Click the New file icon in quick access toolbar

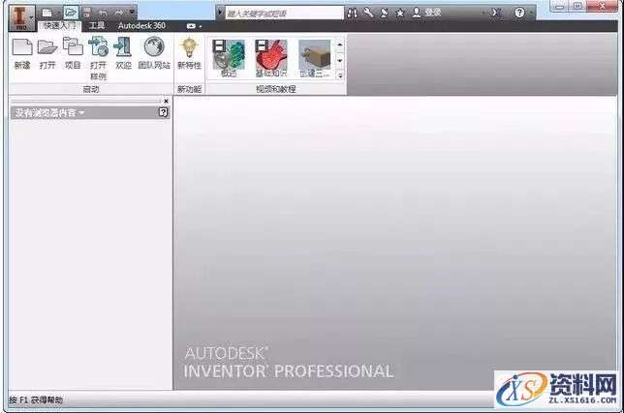pos(47,14)
